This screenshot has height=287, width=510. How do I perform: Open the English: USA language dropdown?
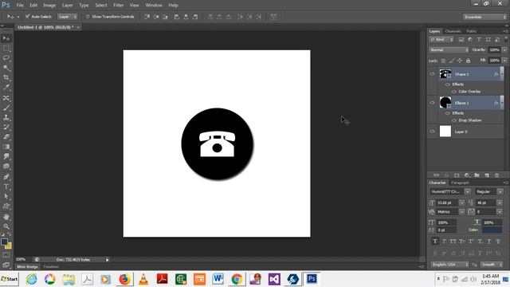click(x=450, y=265)
